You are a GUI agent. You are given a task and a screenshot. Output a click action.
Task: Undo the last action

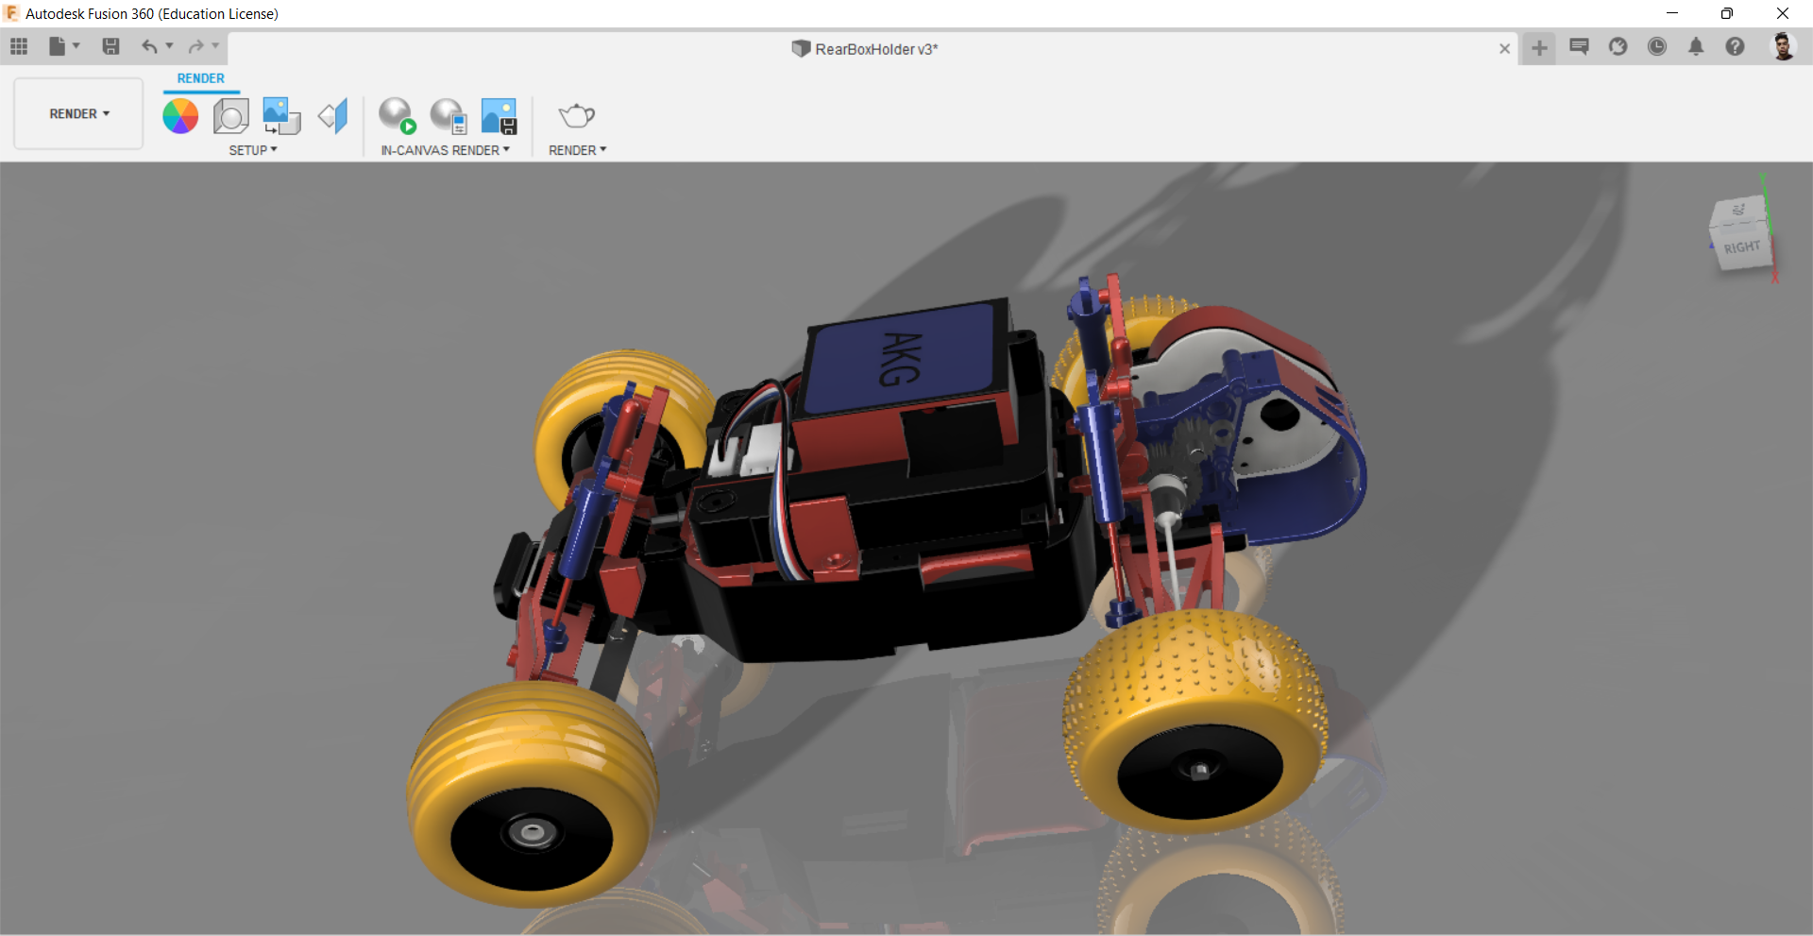(x=149, y=46)
